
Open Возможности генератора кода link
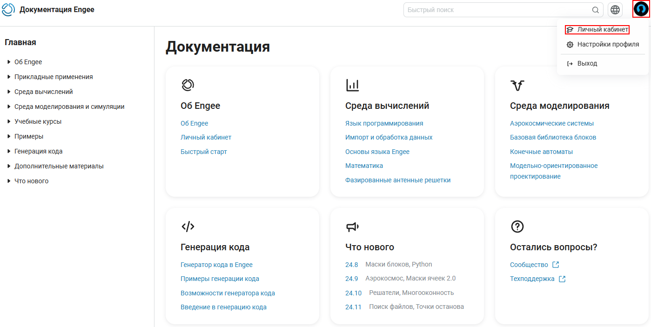[x=228, y=293]
